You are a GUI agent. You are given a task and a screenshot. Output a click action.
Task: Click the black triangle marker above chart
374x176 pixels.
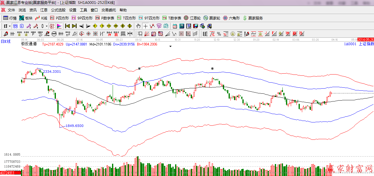tap(171, 46)
